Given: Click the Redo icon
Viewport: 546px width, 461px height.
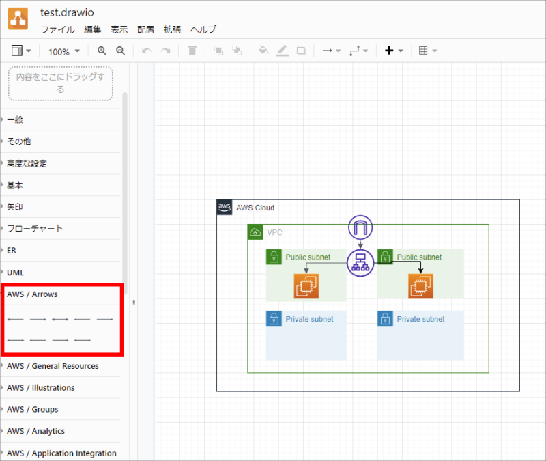Looking at the screenshot, I should [166, 51].
